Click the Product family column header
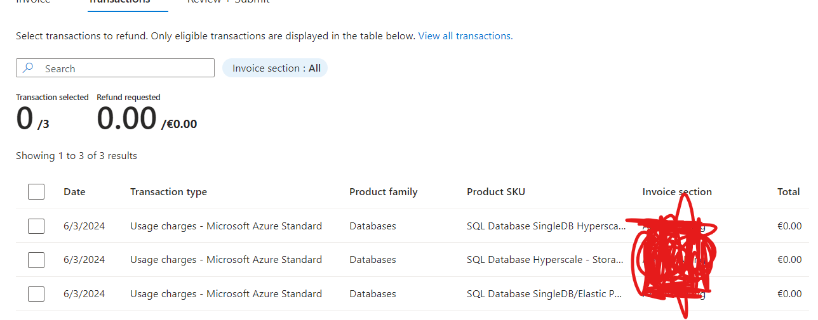Screen dimensions: 818x320 (383, 192)
